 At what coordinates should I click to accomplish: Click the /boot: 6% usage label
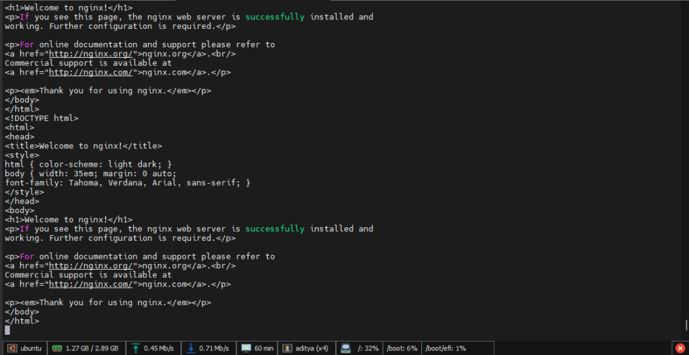pos(402,348)
